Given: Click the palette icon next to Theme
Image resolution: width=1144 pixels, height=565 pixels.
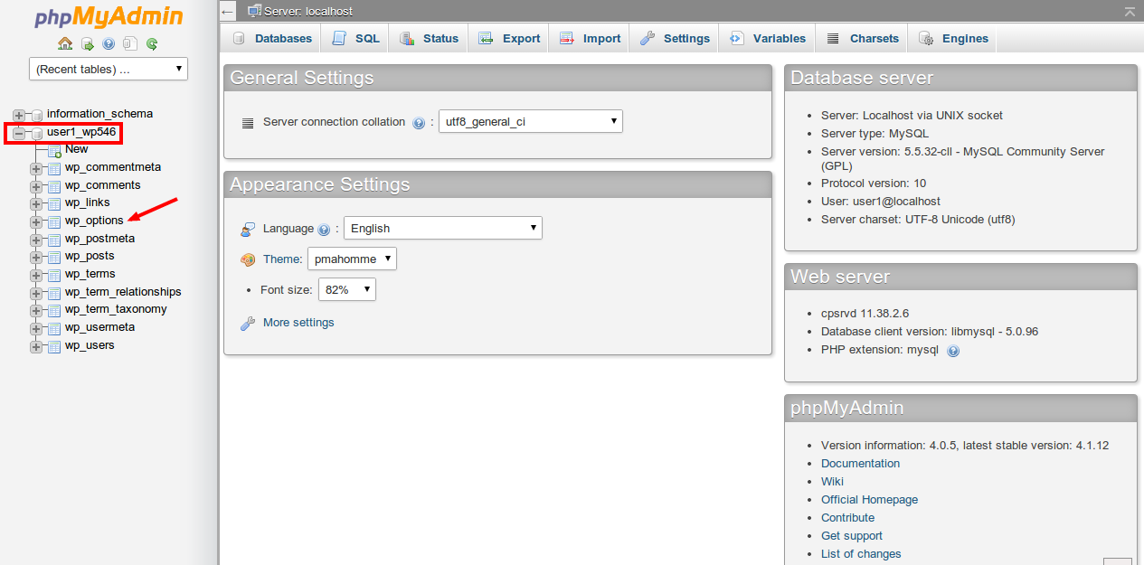Looking at the screenshot, I should pyautogui.click(x=246, y=259).
